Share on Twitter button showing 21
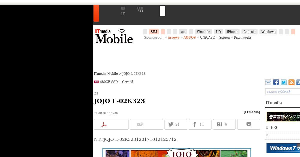This screenshot has width=300, height=157. pos(176,124)
